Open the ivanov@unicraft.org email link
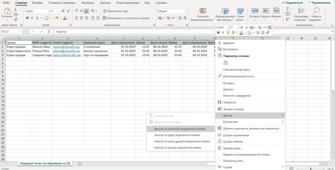Viewport: 335px width, 170px height. pos(66,47)
